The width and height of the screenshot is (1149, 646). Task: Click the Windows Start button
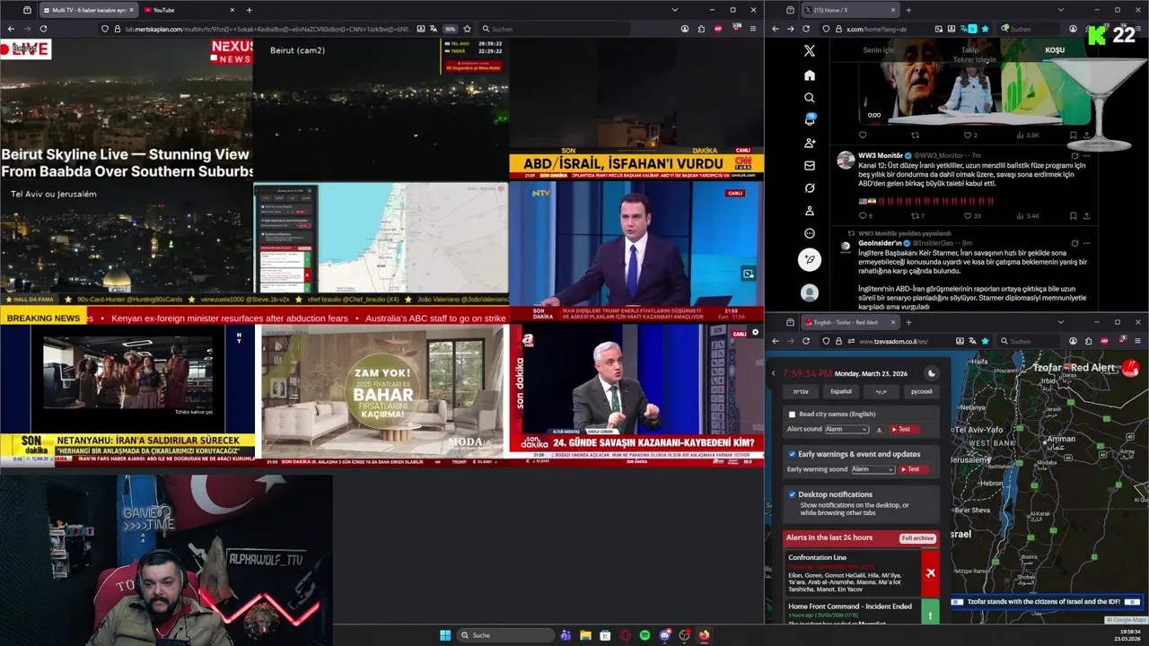pyautogui.click(x=445, y=635)
